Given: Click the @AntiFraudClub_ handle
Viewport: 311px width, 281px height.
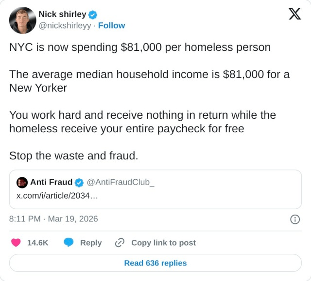Looking at the screenshot, I should pyautogui.click(x=121, y=182).
